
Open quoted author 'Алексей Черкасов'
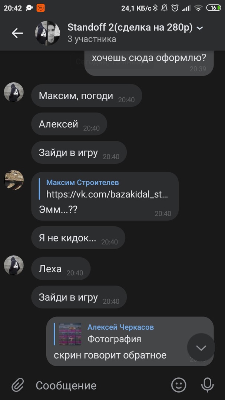[120, 327]
